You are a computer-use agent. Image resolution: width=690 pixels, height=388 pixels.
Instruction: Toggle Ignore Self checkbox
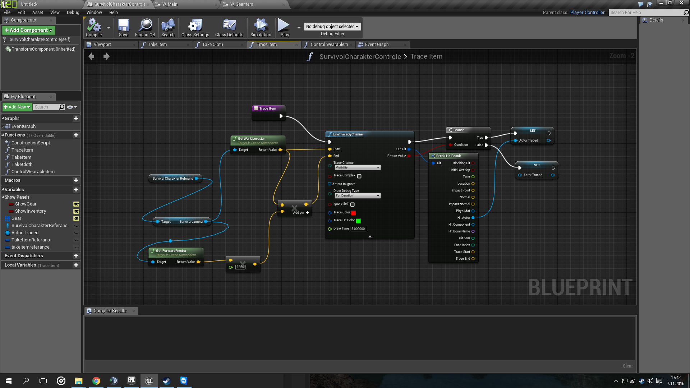click(353, 204)
